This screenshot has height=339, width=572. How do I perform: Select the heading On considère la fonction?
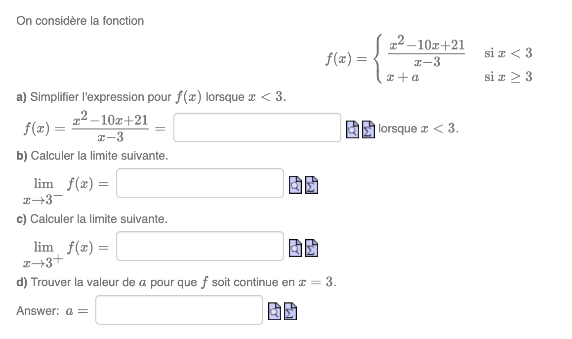[80, 21]
